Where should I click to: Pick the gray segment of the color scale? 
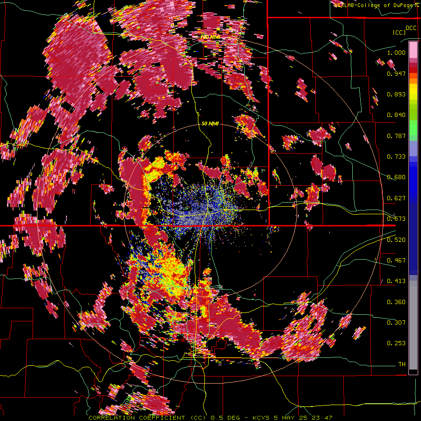pos(413,325)
